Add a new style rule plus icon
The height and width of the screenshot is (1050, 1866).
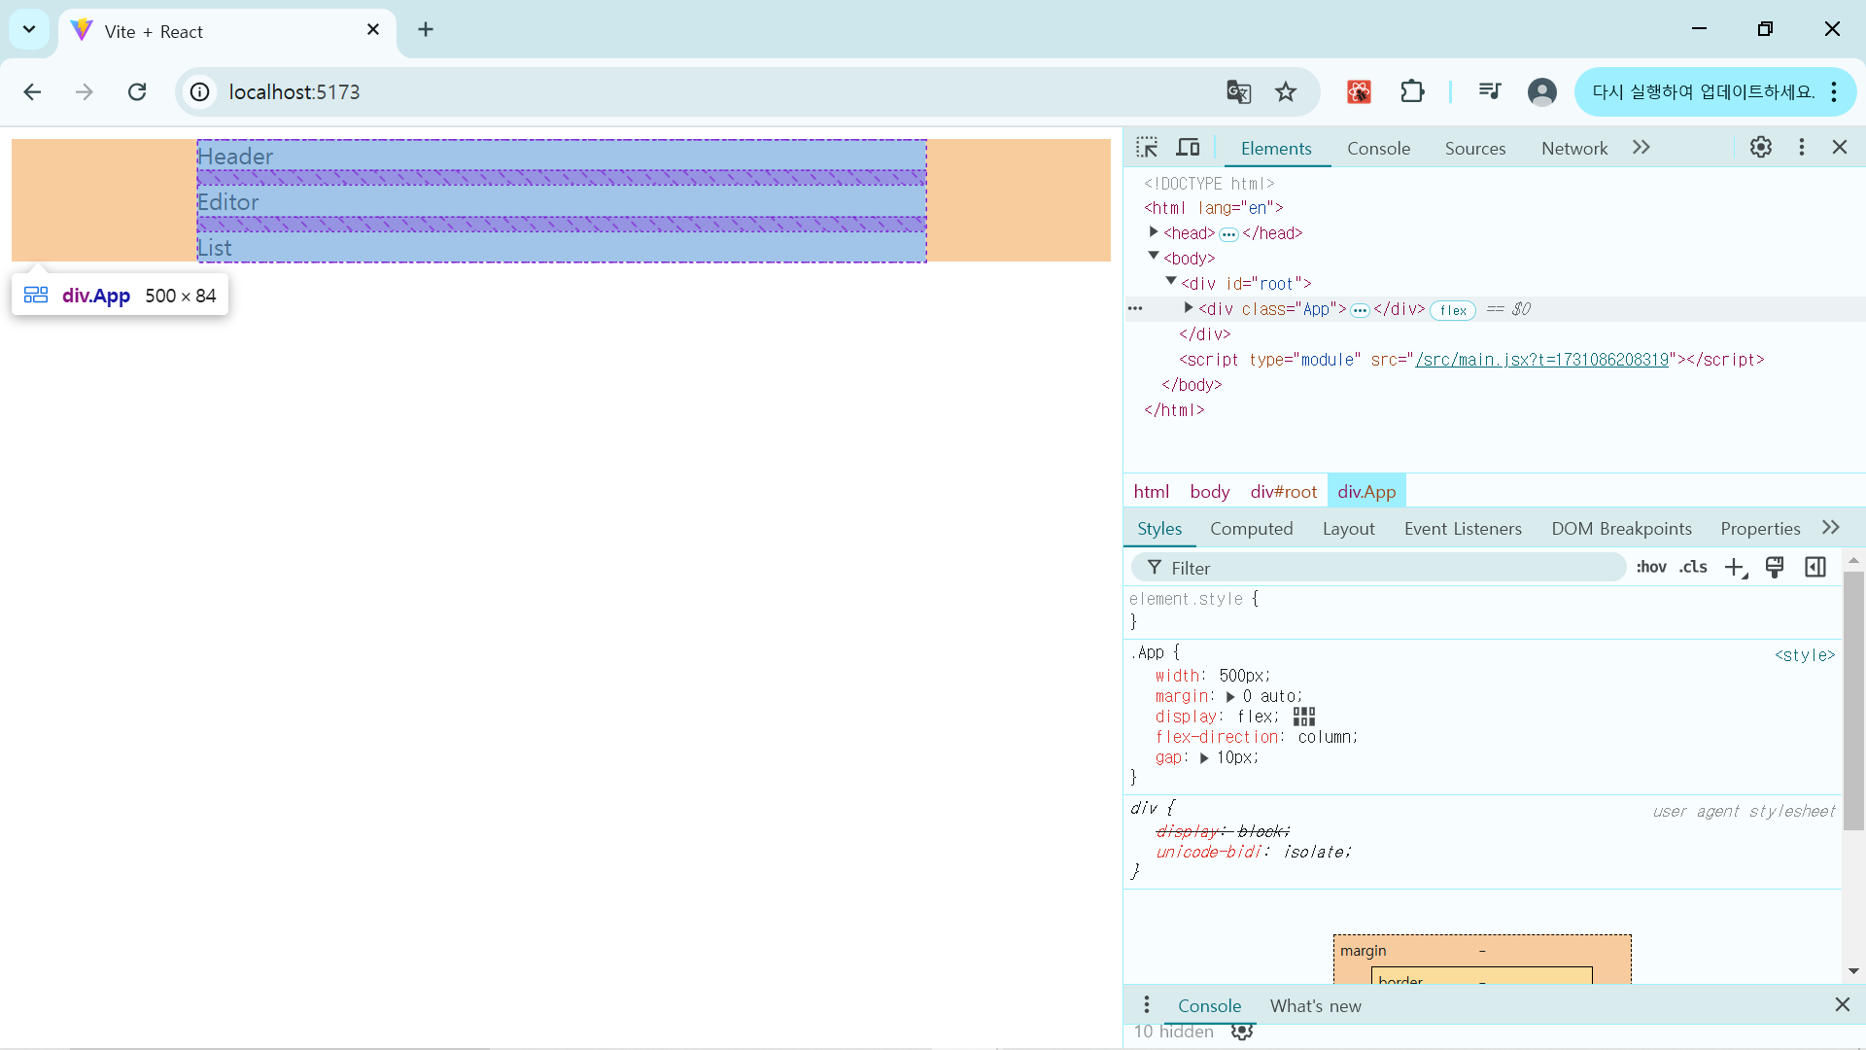pyautogui.click(x=1736, y=568)
